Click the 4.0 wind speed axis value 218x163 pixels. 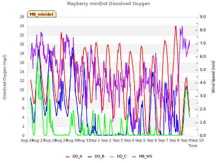point(203,83)
